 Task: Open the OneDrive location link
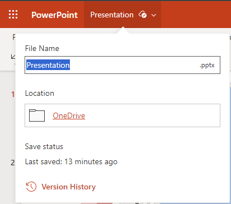(x=69, y=115)
